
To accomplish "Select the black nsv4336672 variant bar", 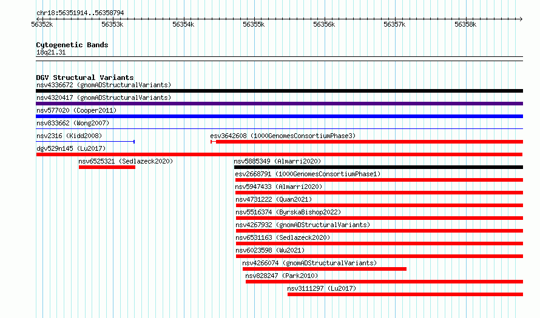I will coord(279,91).
